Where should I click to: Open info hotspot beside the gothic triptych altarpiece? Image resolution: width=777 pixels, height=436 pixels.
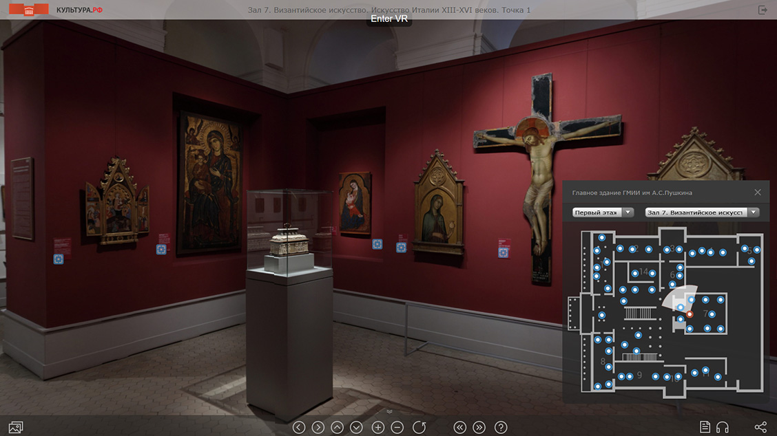pyautogui.click(x=59, y=259)
